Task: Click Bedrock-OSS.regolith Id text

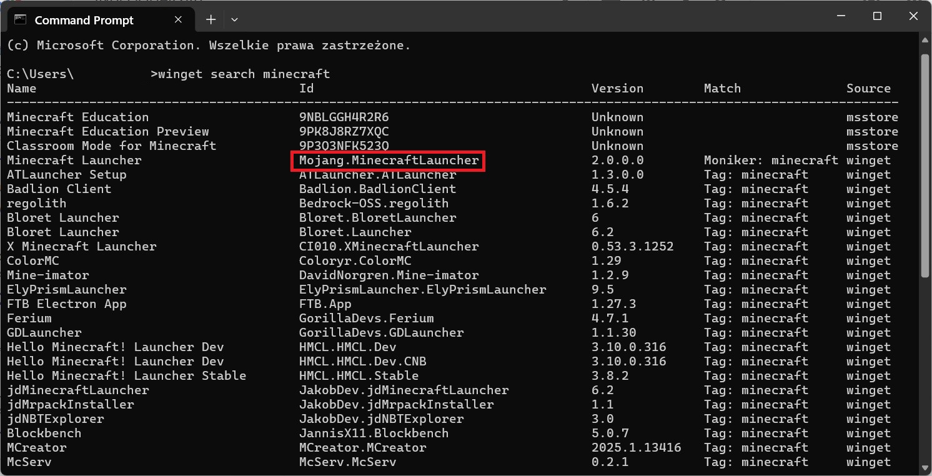Action: [374, 204]
